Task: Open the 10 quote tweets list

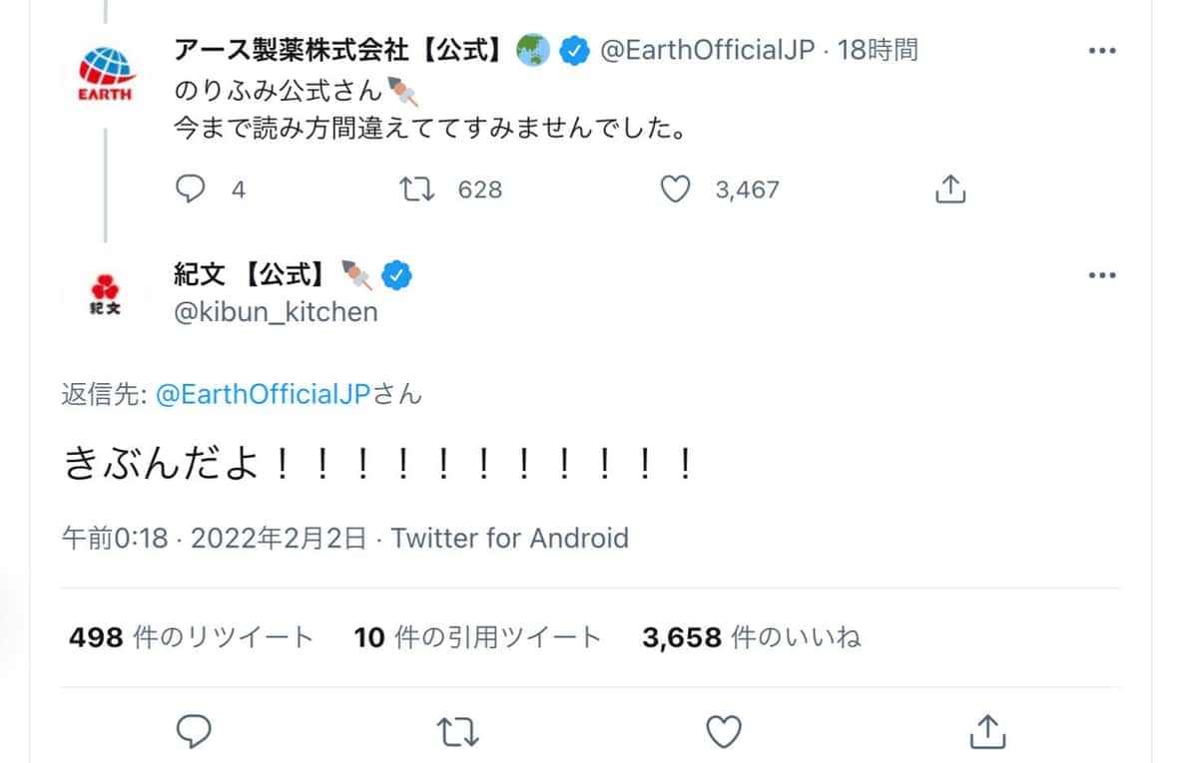Action: coord(477,636)
